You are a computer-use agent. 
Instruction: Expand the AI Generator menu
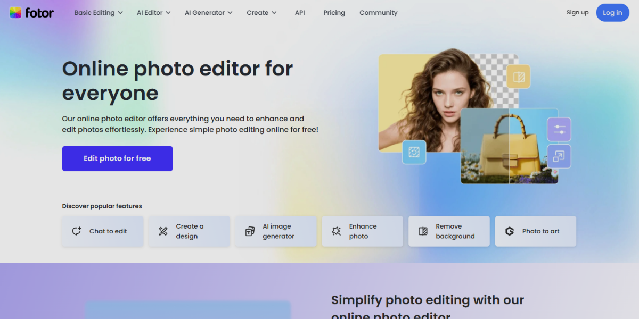tap(208, 13)
